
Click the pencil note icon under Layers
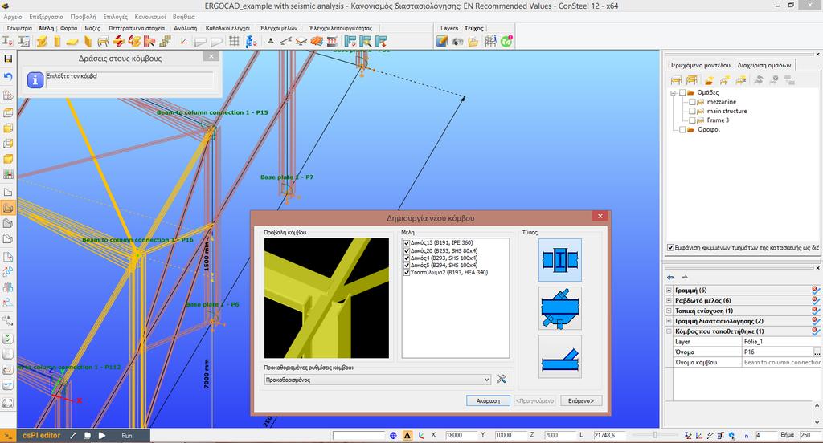[x=442, y=41]
